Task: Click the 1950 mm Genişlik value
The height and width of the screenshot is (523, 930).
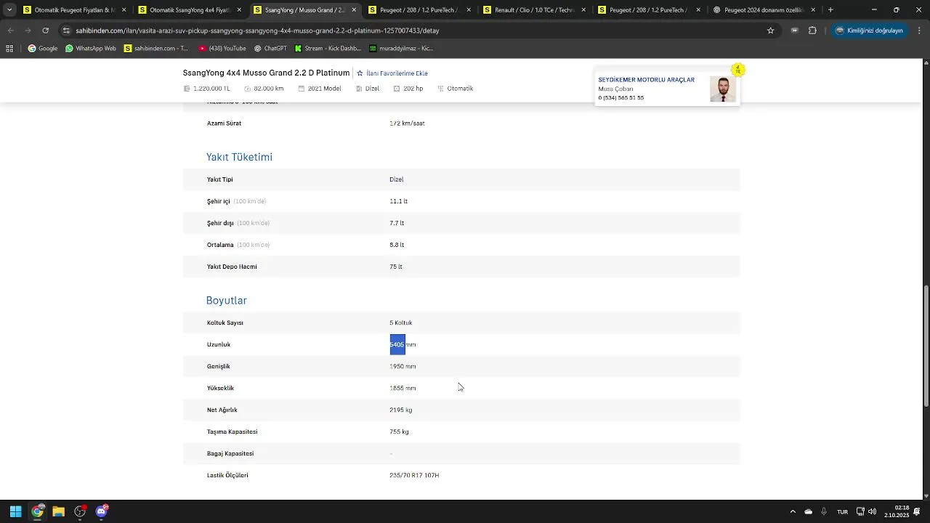Action: coord(403,367)
